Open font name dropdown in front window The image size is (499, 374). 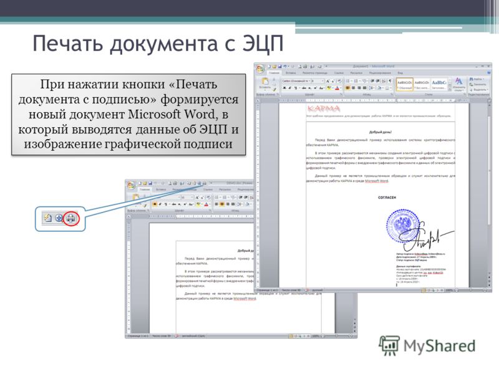tap(309, 81)
